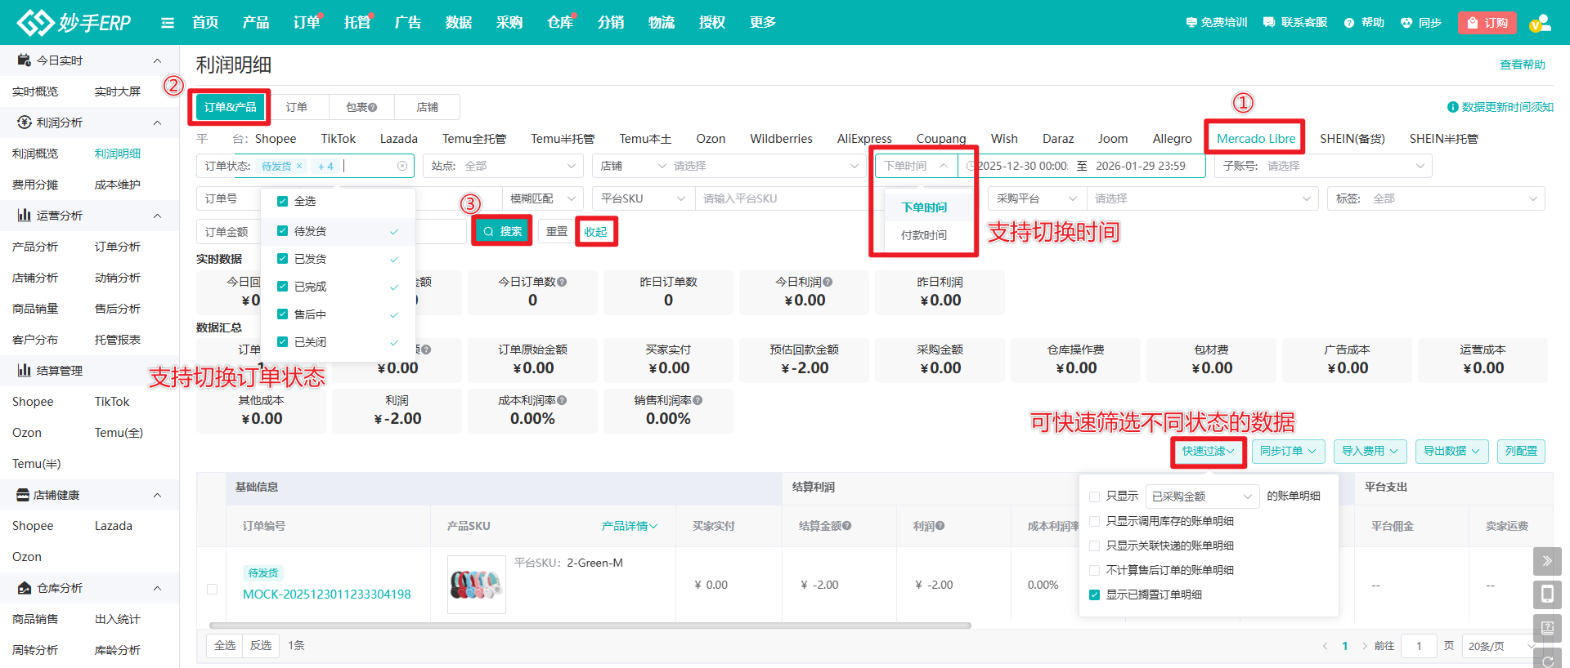Image resolution: width=1570 pixels, height=668 pixels.
Task: Uncheck the 已发货 status checkbox
Action: [282, 259]
